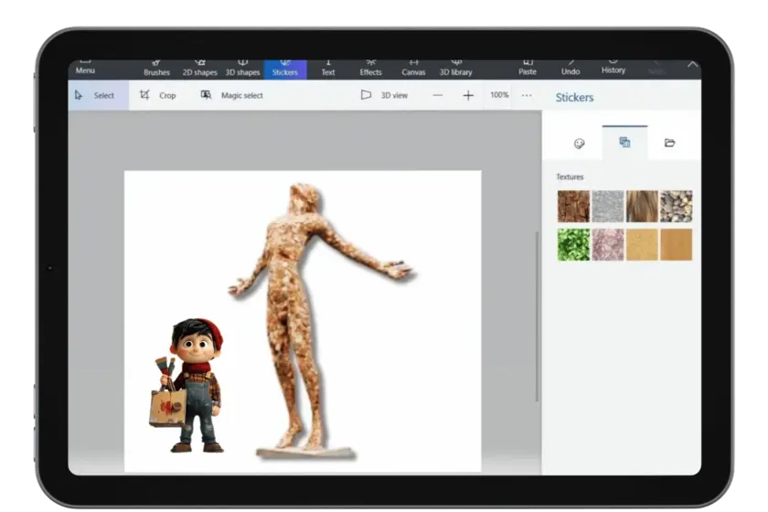The height and width of the screenshot is (512, 768).
Task: Open the 3D shapes tool
Action: click(x=242, y=69)
